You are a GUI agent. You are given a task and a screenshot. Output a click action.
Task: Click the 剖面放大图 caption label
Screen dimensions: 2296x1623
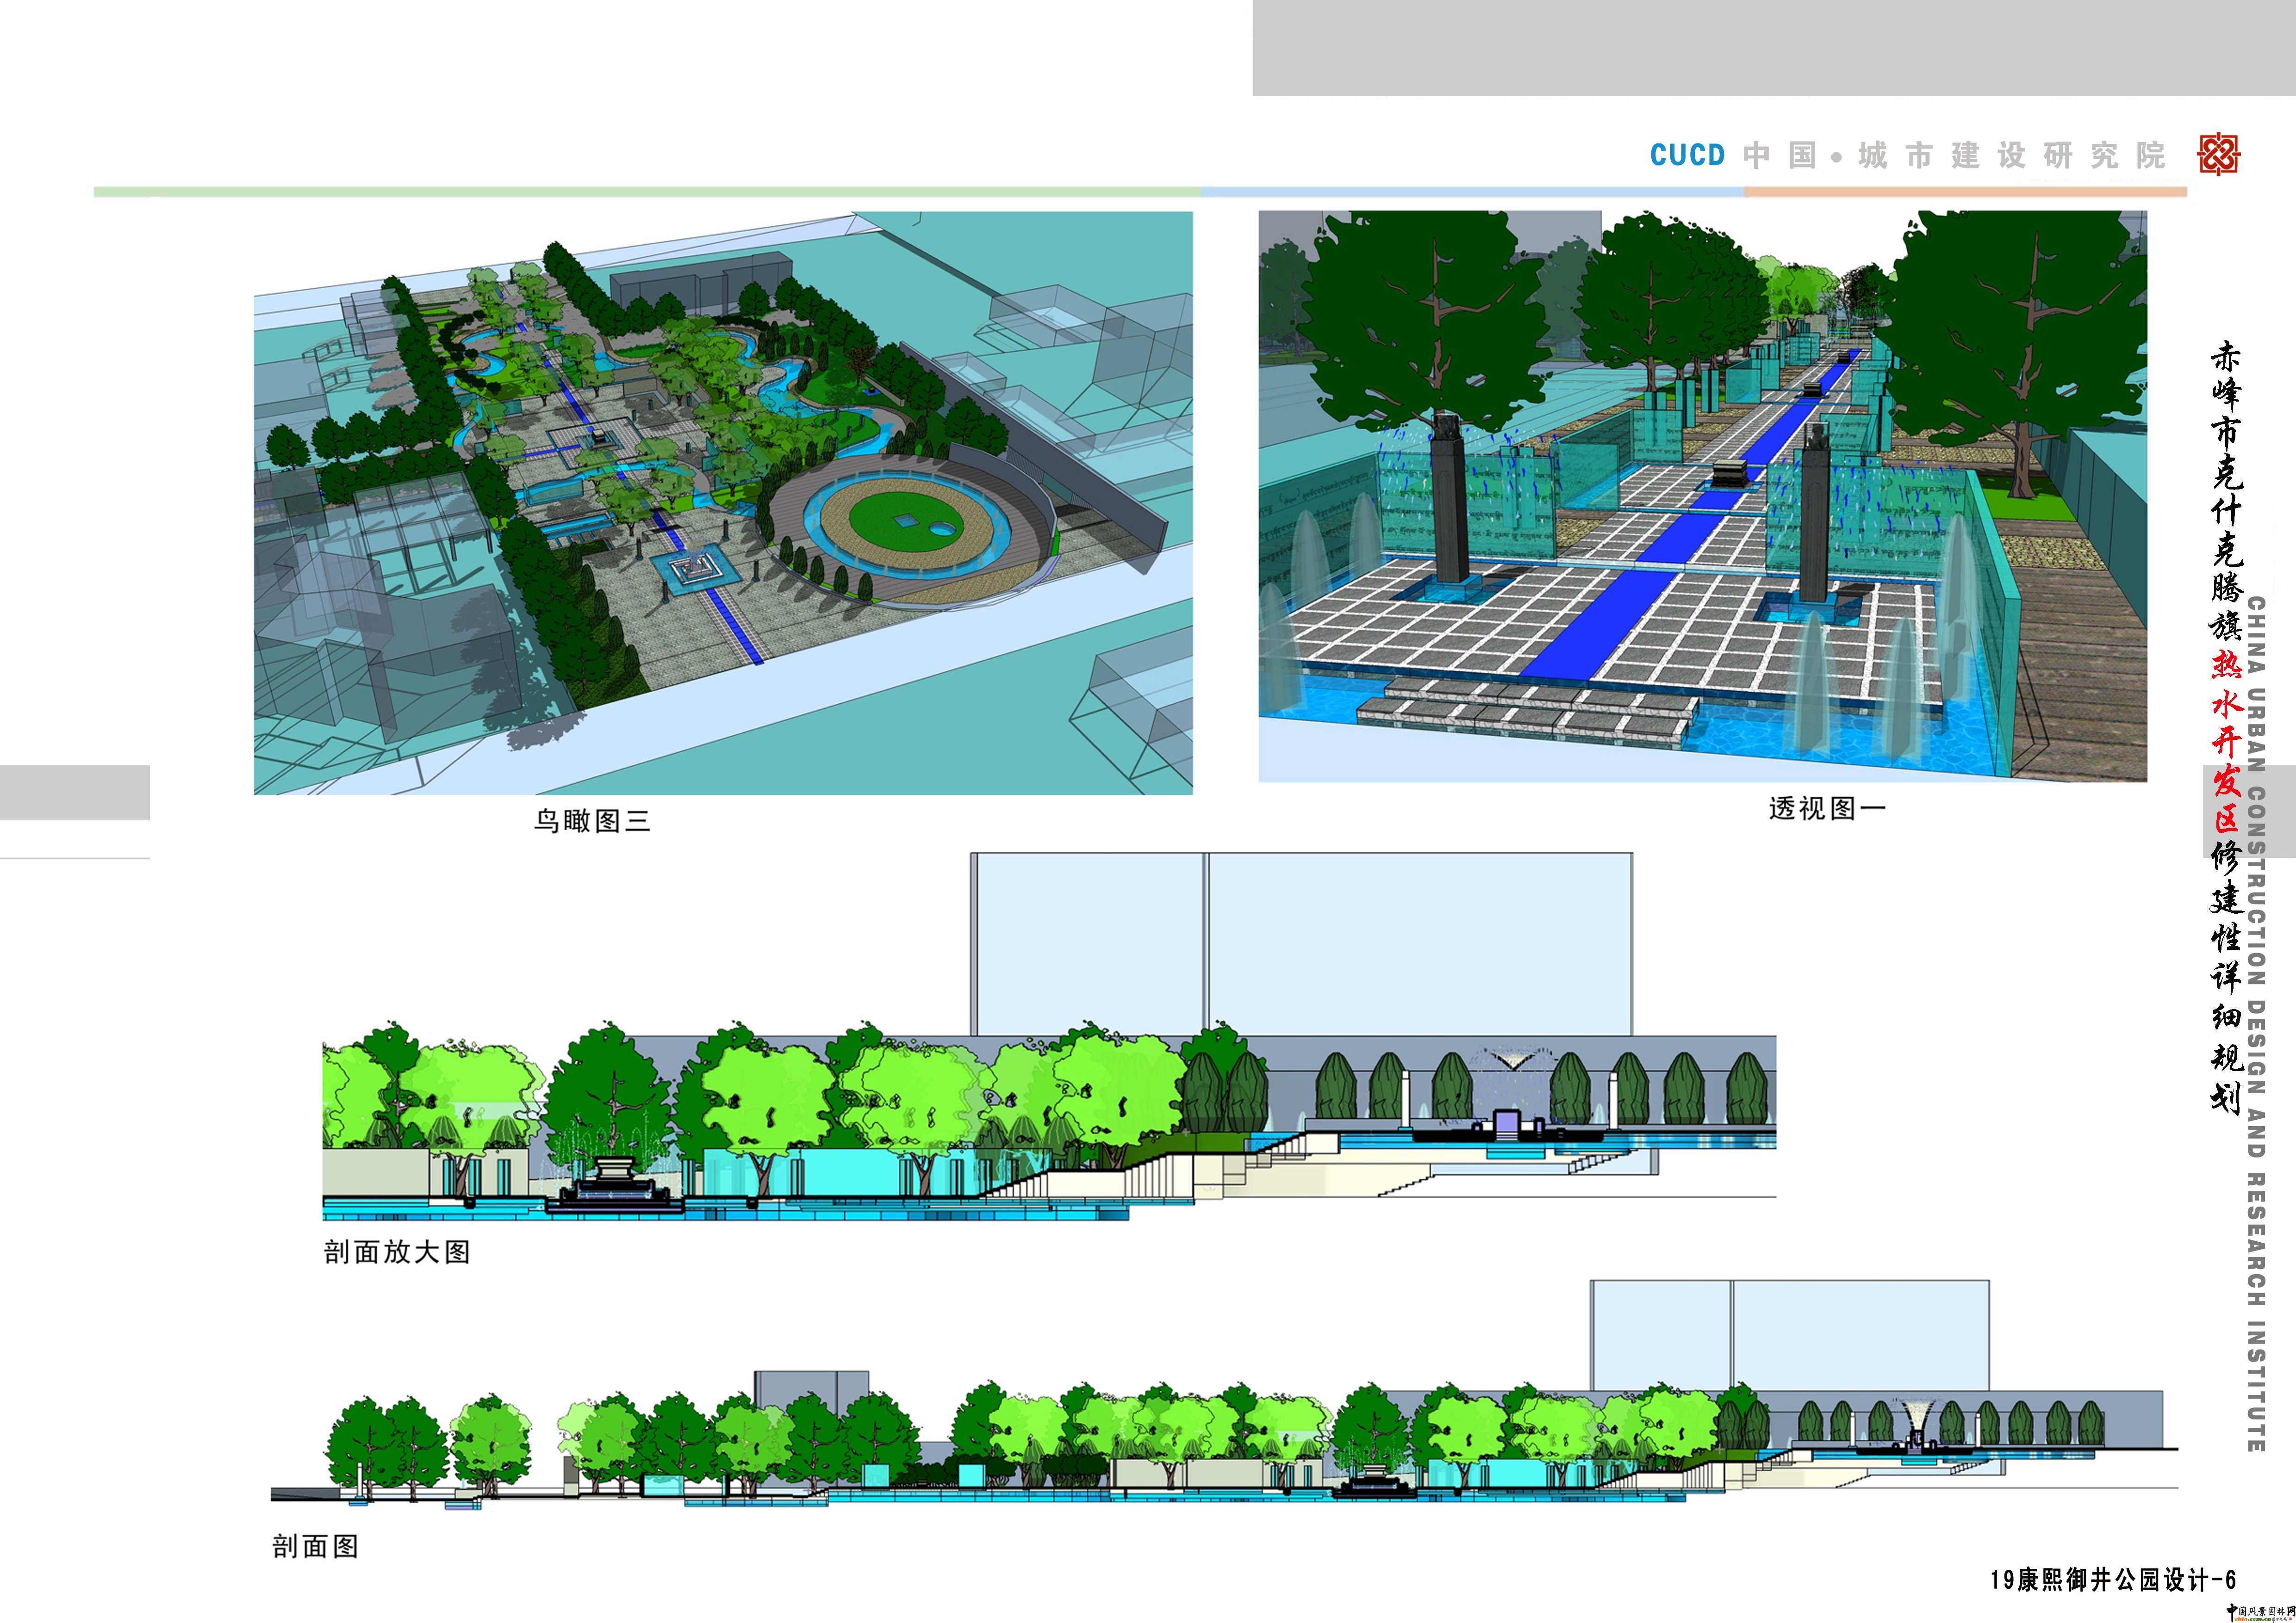(397, 1252)
